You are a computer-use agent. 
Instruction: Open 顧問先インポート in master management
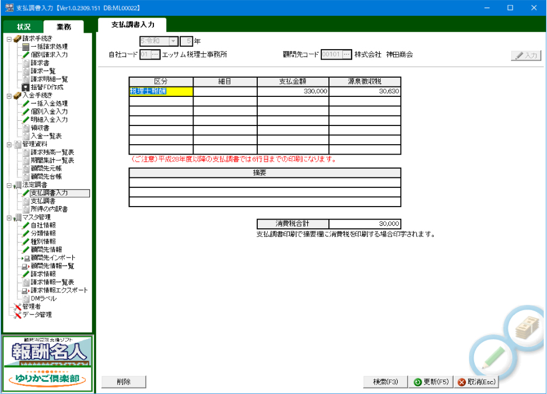pyautogui.click(x=52, y=257)
